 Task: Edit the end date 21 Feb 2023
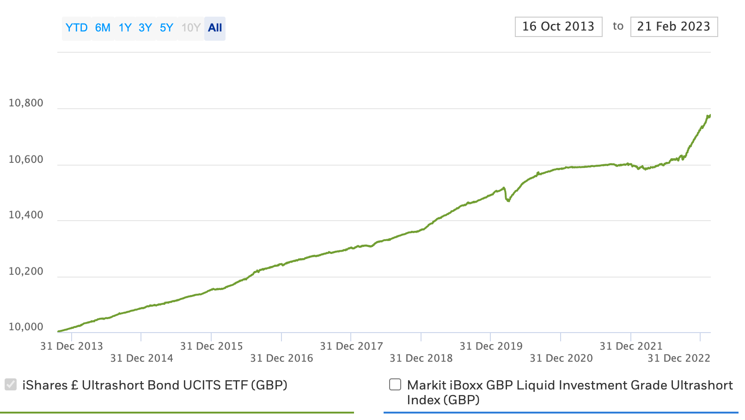[673, 27]
